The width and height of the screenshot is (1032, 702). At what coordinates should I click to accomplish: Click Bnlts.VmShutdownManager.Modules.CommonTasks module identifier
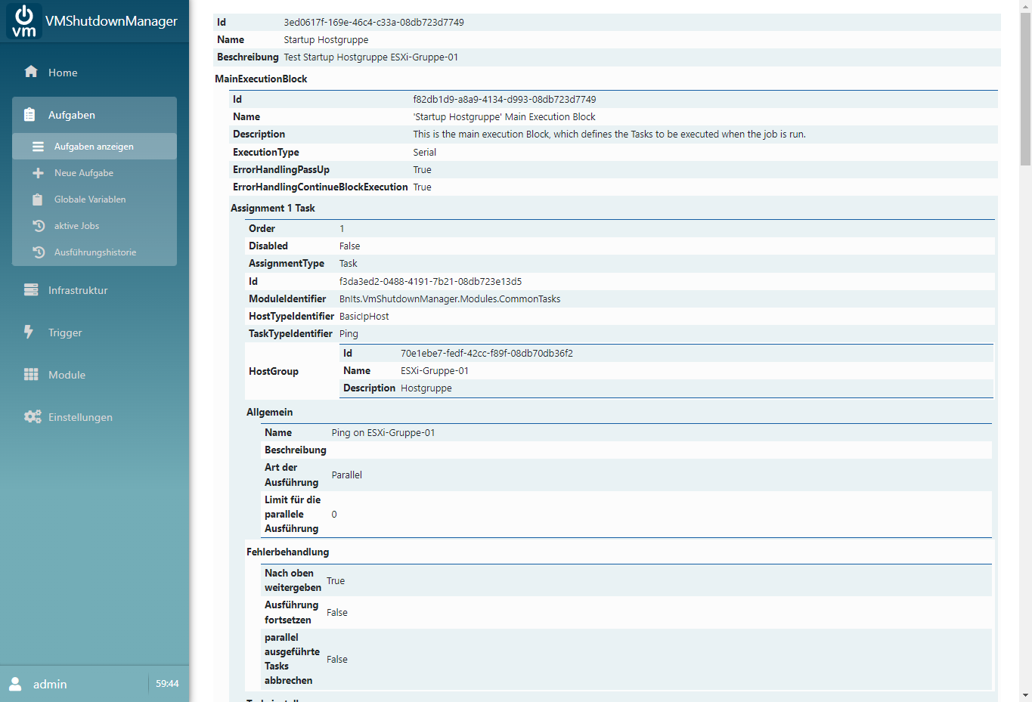(x=450, y=299)
